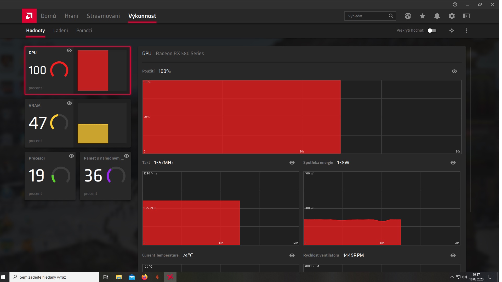The width and height of the screenshot is (502, 282).
Task: Open the three-dot more options menu
Action: [466, 31]
